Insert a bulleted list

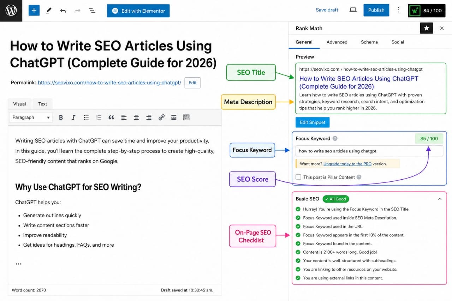[86, 118]
